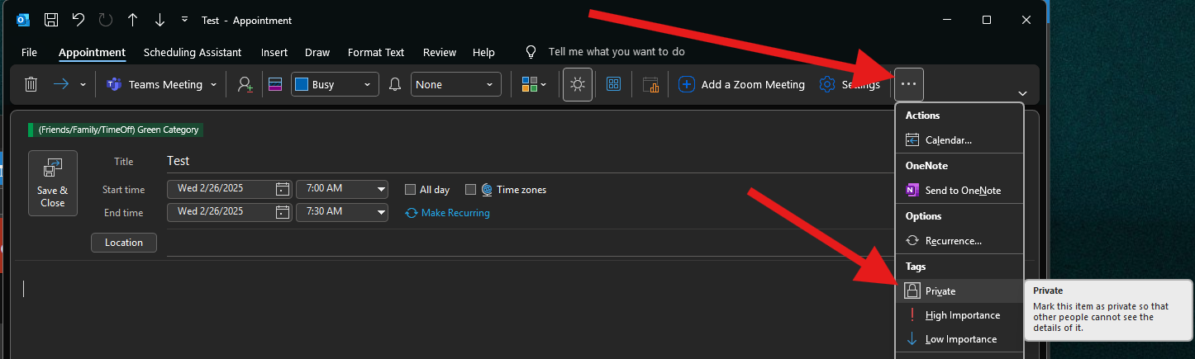The image size is (1195, 359).
Task: Click into the appointment body text area
Action: click(x=455, y=309)
